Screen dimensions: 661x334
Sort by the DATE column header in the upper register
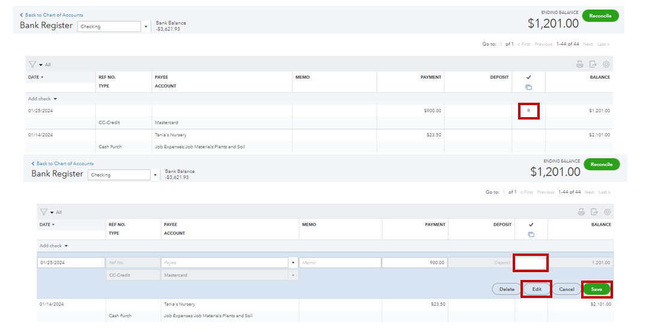tap(35, 77)
